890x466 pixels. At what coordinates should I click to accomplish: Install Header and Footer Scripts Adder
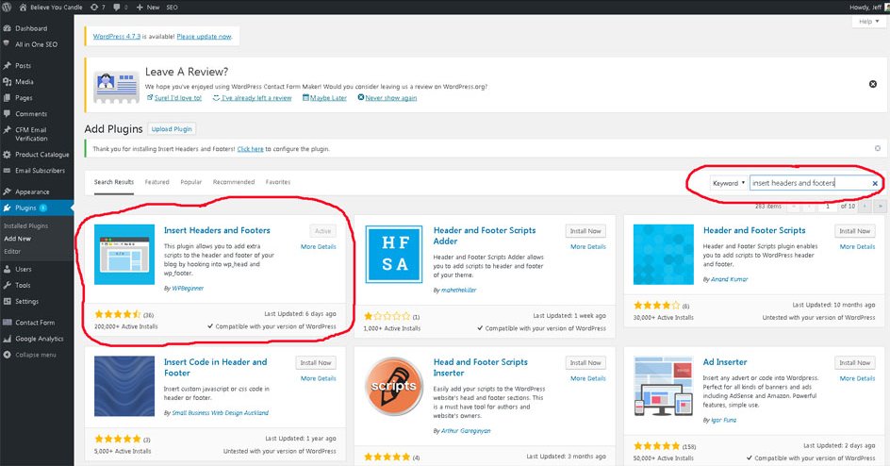click(x=585, y=231)
